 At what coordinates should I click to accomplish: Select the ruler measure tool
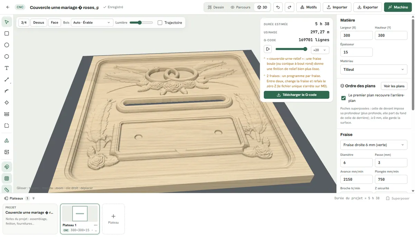point(7,114)
